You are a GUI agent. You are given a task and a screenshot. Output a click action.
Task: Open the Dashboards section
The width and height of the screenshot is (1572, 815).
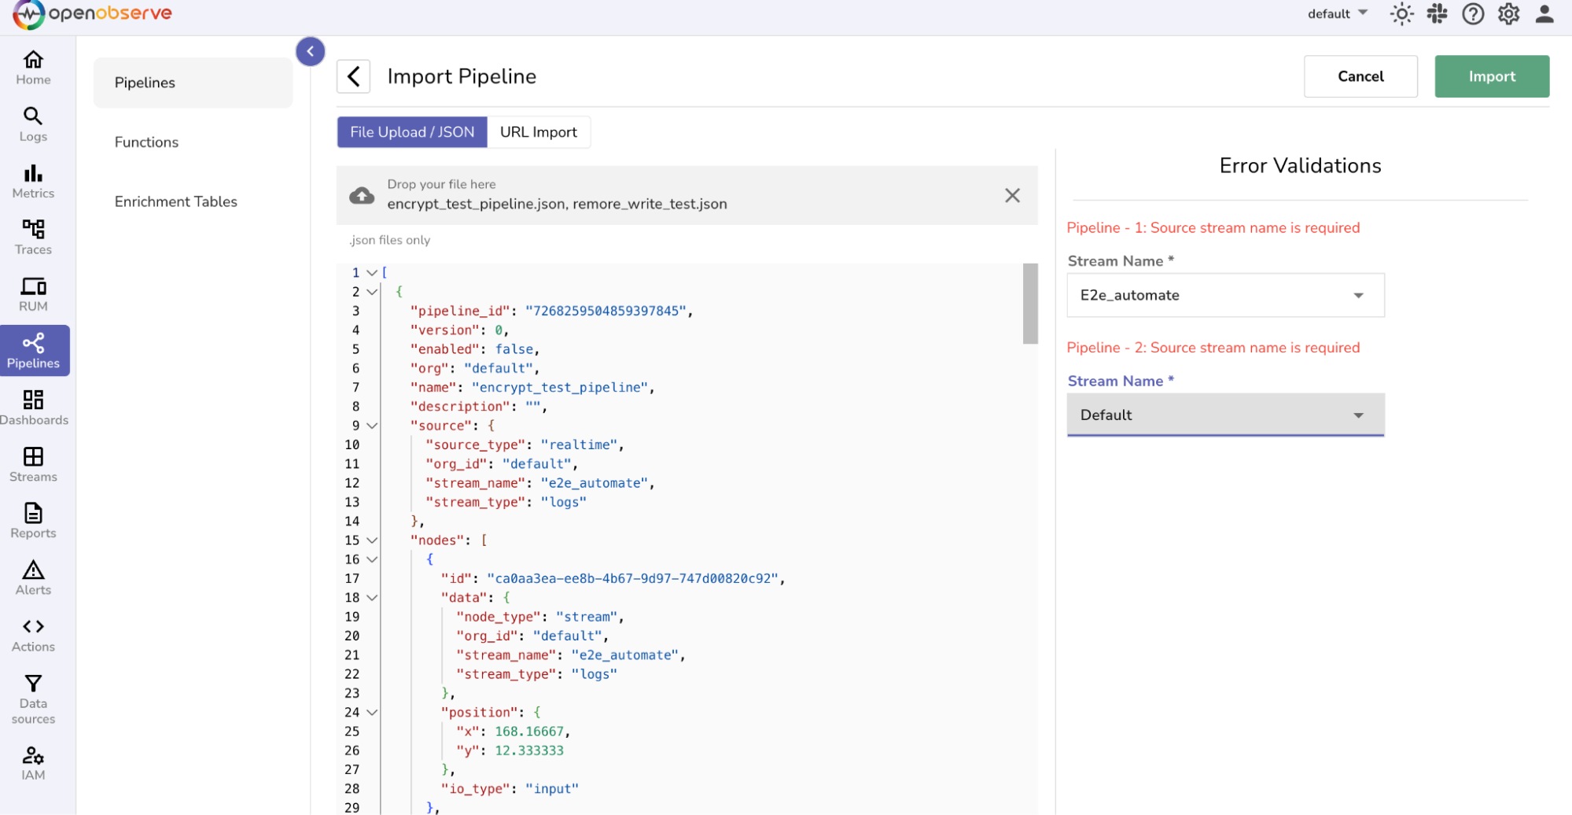[33, 407]
